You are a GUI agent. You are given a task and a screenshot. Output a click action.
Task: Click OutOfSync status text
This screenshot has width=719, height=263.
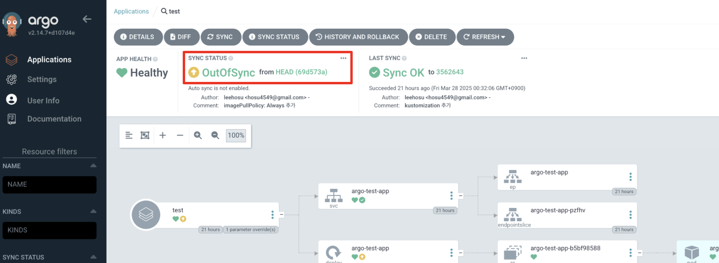pyautogui.click(x=229, y=73)
